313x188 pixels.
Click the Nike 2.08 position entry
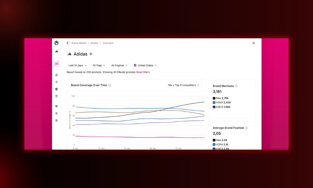(220, 140)
